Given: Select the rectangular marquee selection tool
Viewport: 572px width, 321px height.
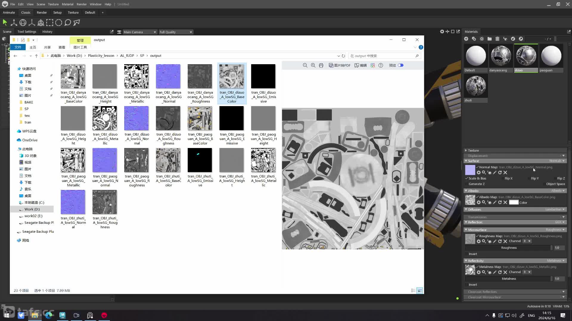Looking at the screenshot, I should [49, 22].
